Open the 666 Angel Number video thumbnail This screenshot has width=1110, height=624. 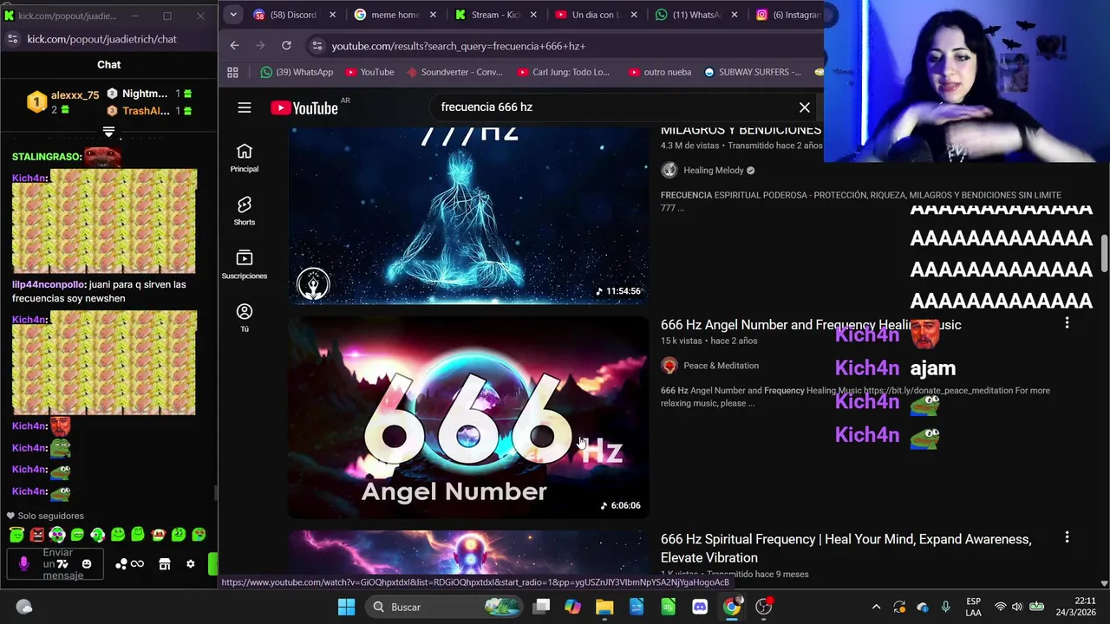point(468,418)
